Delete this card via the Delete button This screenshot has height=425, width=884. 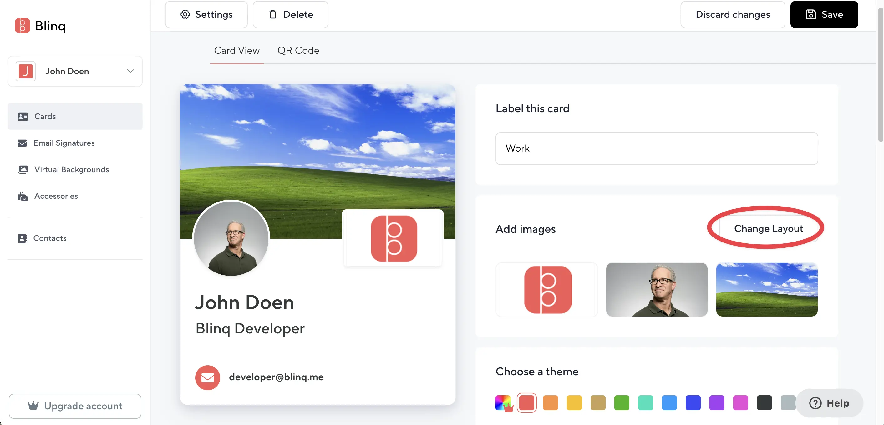[x=290, y=14]
